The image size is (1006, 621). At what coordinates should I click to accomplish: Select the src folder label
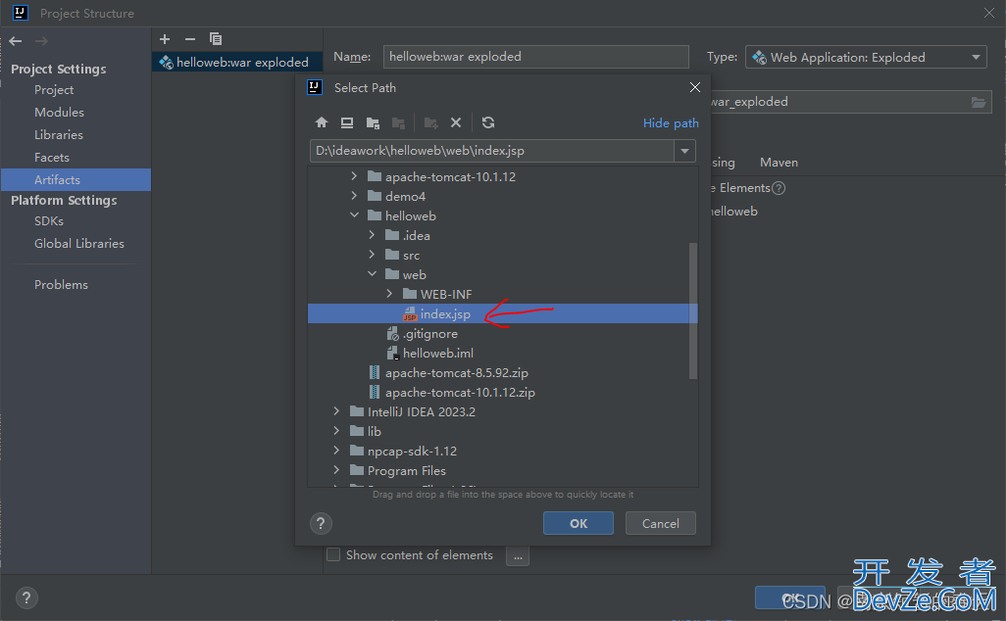pyautogui.click(x=411, y=256)
